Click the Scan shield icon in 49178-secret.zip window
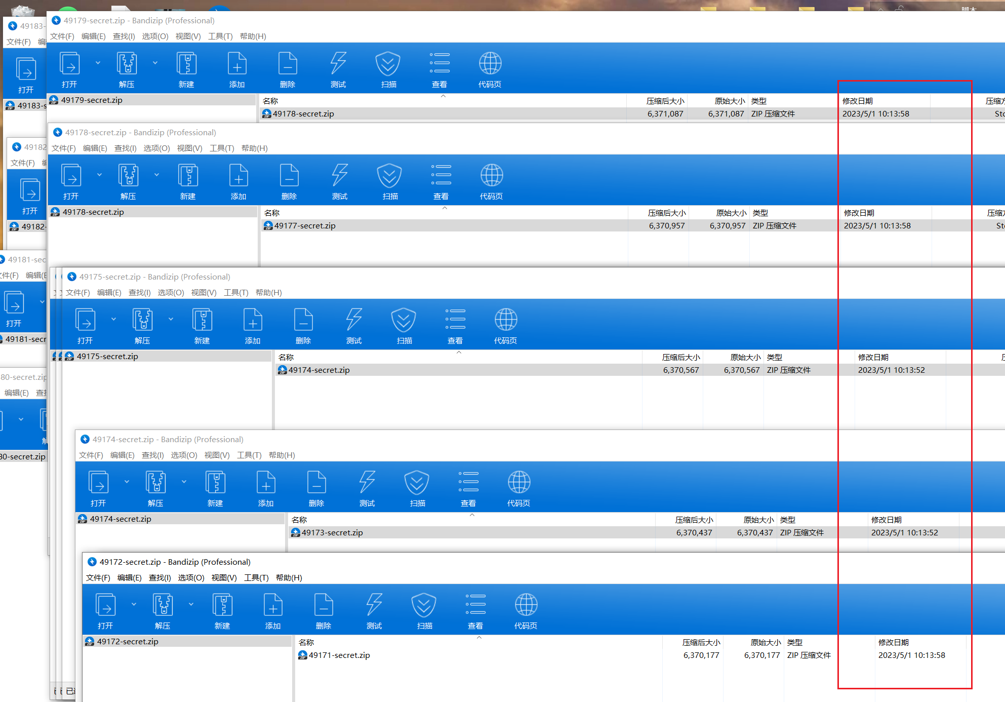This screenshot has height=702, width=1005. click(389, 176)
